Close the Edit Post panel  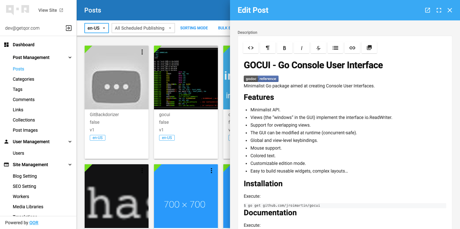click(450, 10)
